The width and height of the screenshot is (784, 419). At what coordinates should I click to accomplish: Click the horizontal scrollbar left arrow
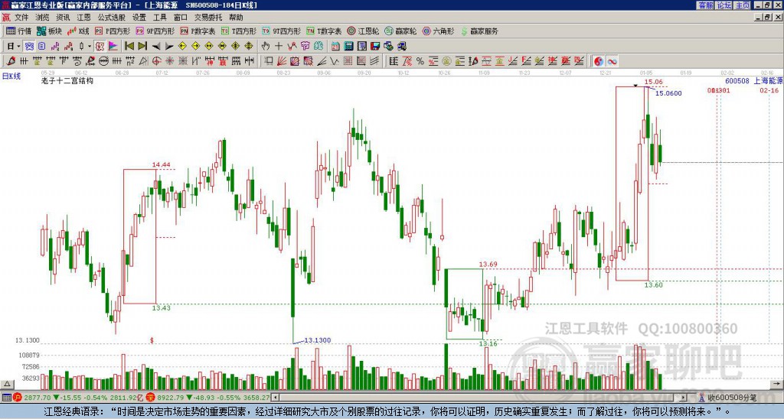click(x=275, y=398)
